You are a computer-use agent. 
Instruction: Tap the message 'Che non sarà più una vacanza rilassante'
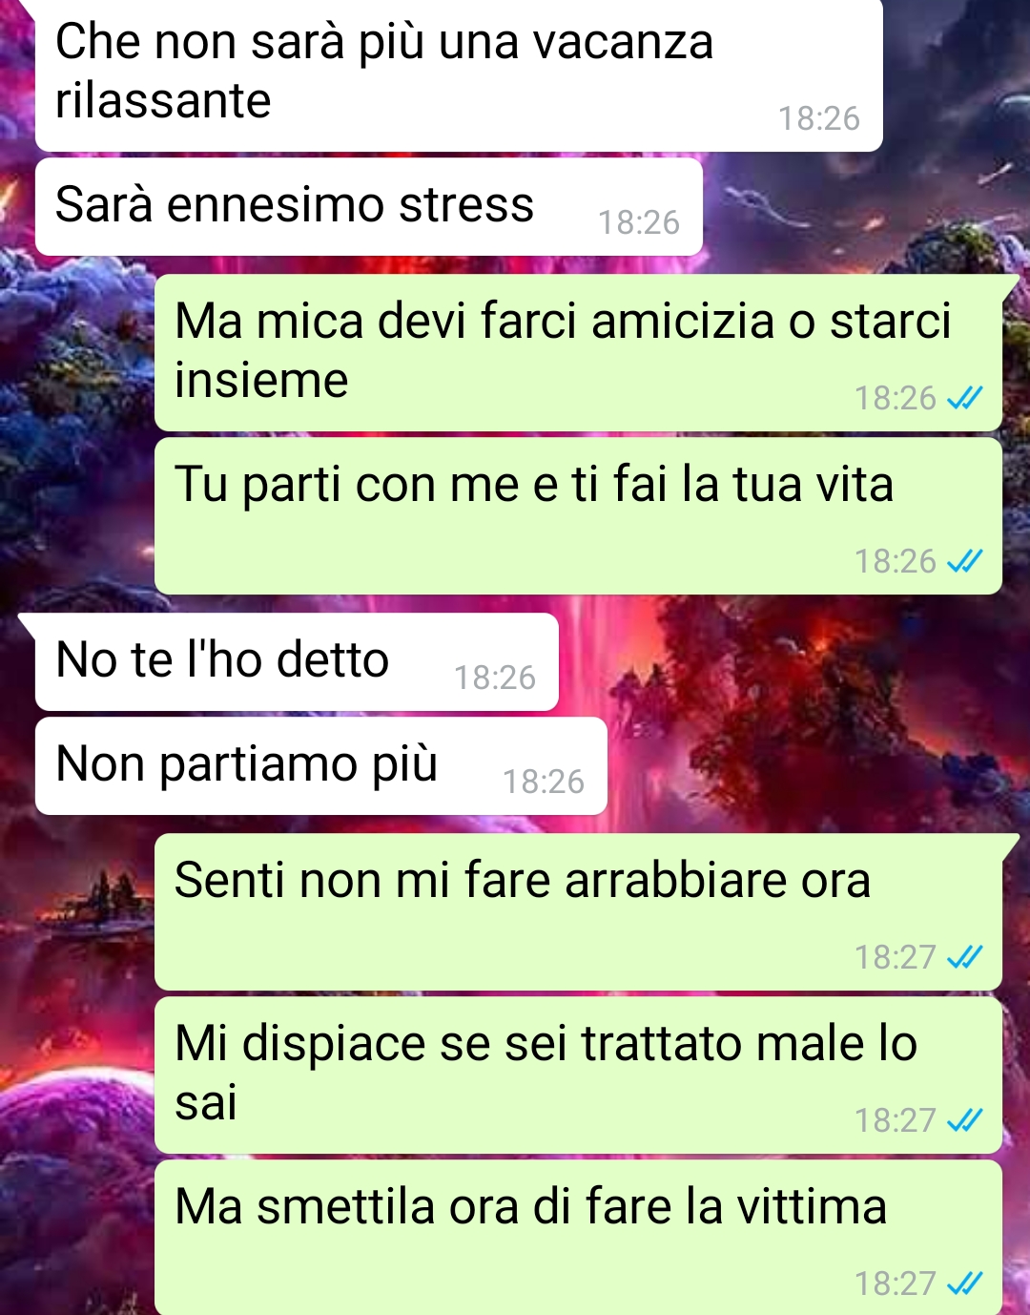click(459, 74)
